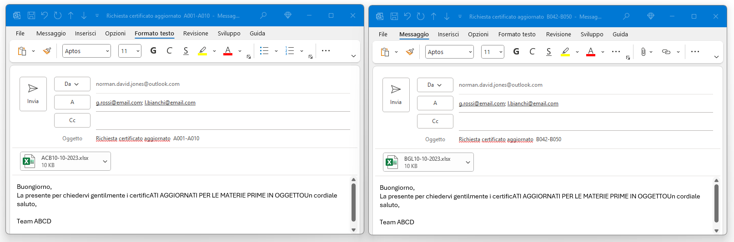Insert link icon in B042-B050 window
Viewport: 734px width, 242px height.
click(666, 52)
